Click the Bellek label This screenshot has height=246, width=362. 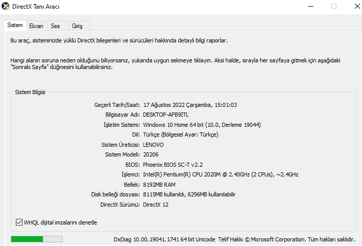point(132,185)
